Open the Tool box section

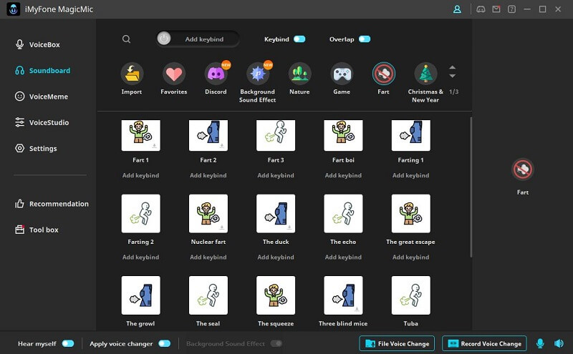tap(37, 230)
